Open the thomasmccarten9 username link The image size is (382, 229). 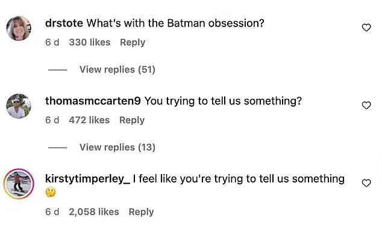click(x=93, y=101)
